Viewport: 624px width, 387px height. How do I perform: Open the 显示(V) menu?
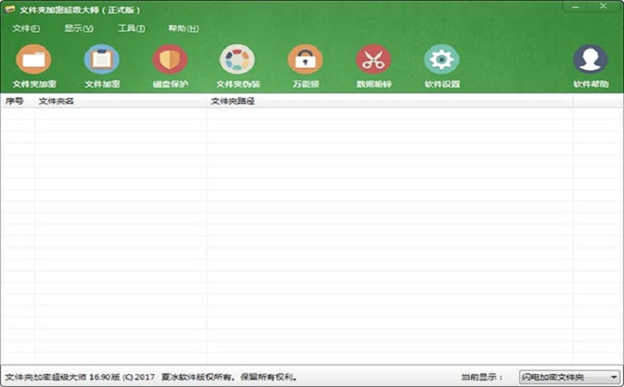click(78, 28)
